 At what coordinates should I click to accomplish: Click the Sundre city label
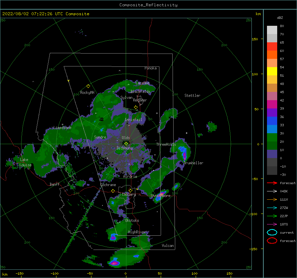[x=100, y=137]
